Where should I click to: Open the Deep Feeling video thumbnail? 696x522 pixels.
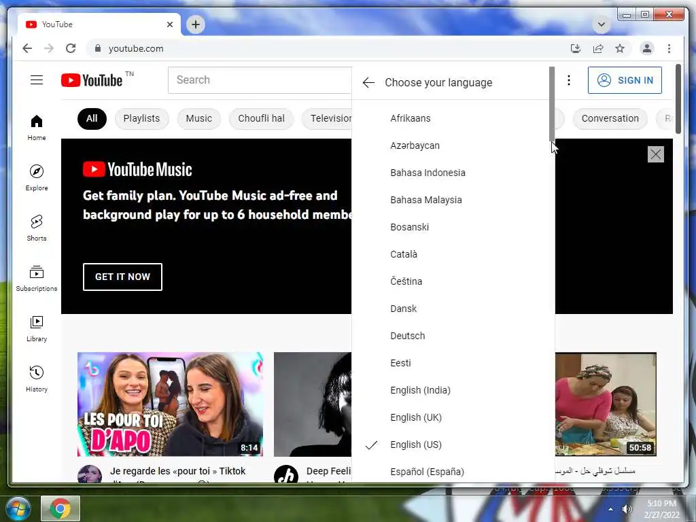click(313, 404)
